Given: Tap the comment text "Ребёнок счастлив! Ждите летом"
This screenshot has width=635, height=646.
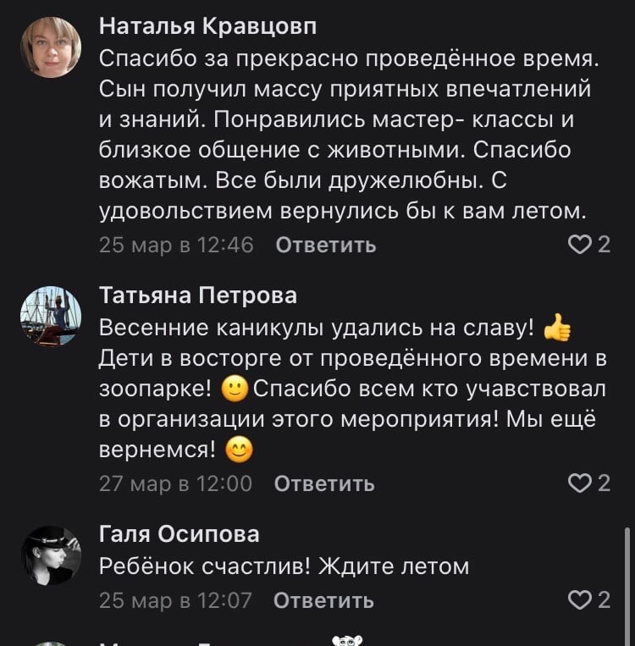Looking at the screenshot, I should 284,567.
